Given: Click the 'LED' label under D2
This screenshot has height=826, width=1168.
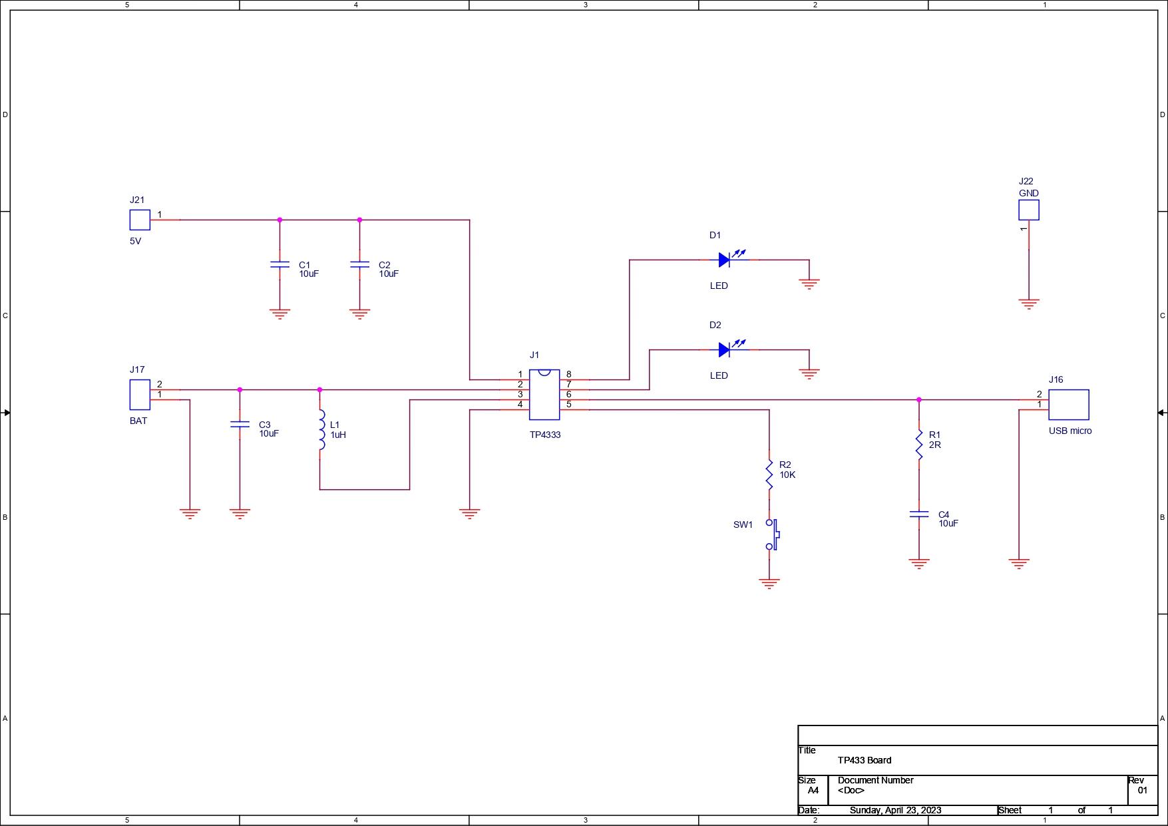Looking at the screenshot, I should click(719, 375).
